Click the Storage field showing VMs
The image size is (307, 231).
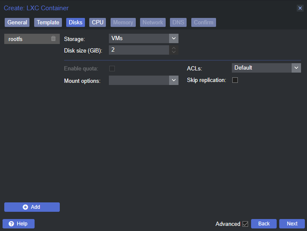coord(139,38)
